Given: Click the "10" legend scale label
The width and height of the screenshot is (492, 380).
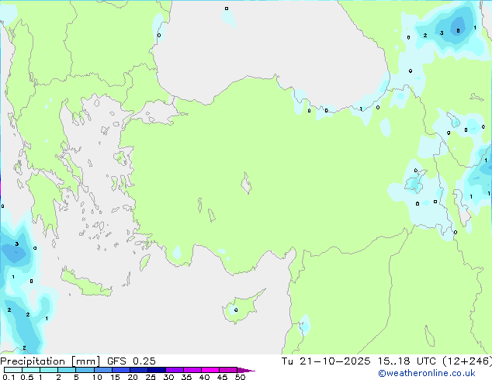Looking at the screenshot, I should [x=97, y=377].
